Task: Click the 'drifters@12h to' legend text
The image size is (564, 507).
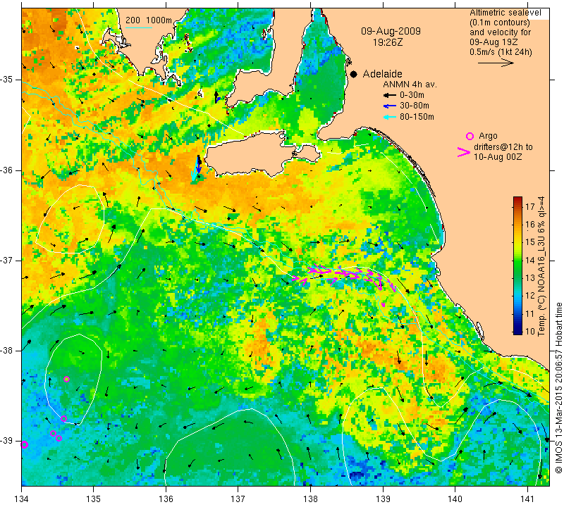Action: (x=503, y=147)
